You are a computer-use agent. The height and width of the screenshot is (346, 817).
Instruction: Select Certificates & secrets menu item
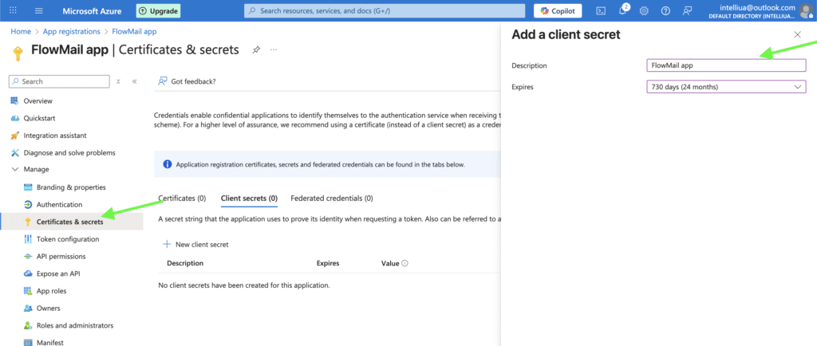click(71, 222)
